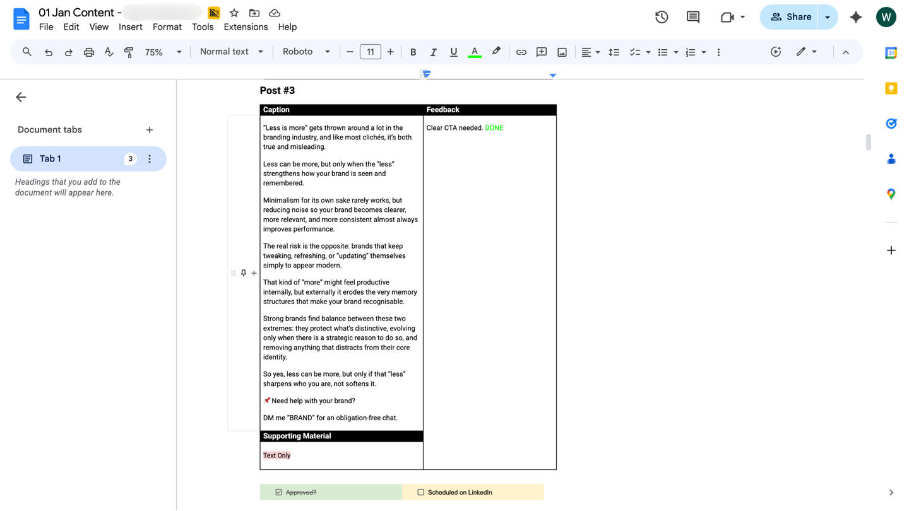Open Google Keep in side panel

tap(891, 88)
